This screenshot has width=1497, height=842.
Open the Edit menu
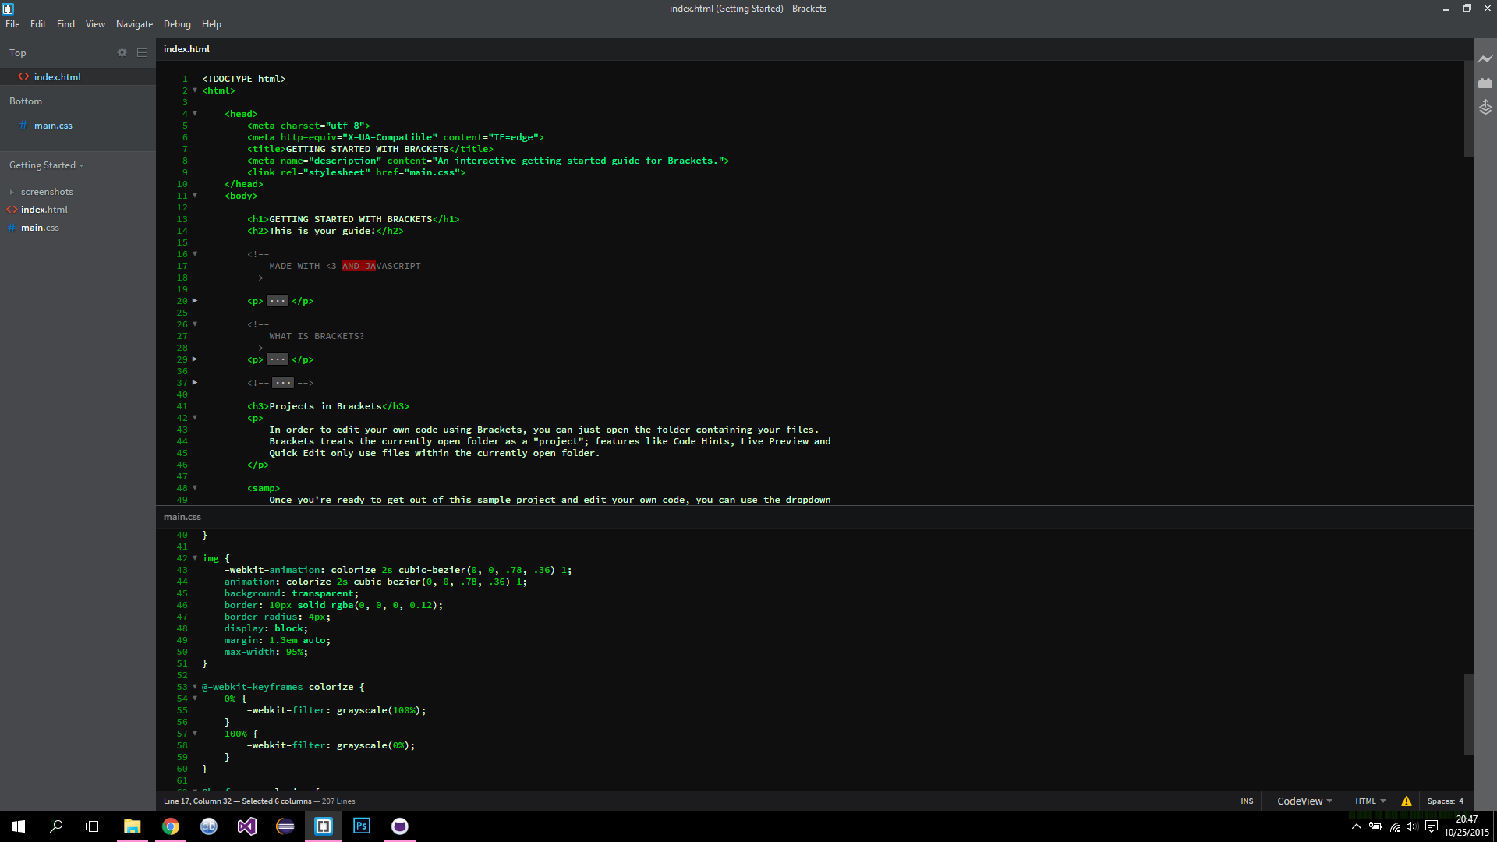[x=38, y=24]
